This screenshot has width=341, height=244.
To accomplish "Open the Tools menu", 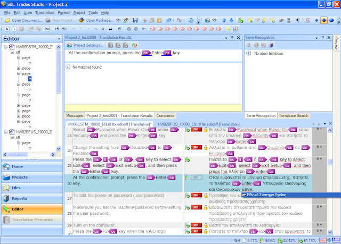I will pos(93,13).
